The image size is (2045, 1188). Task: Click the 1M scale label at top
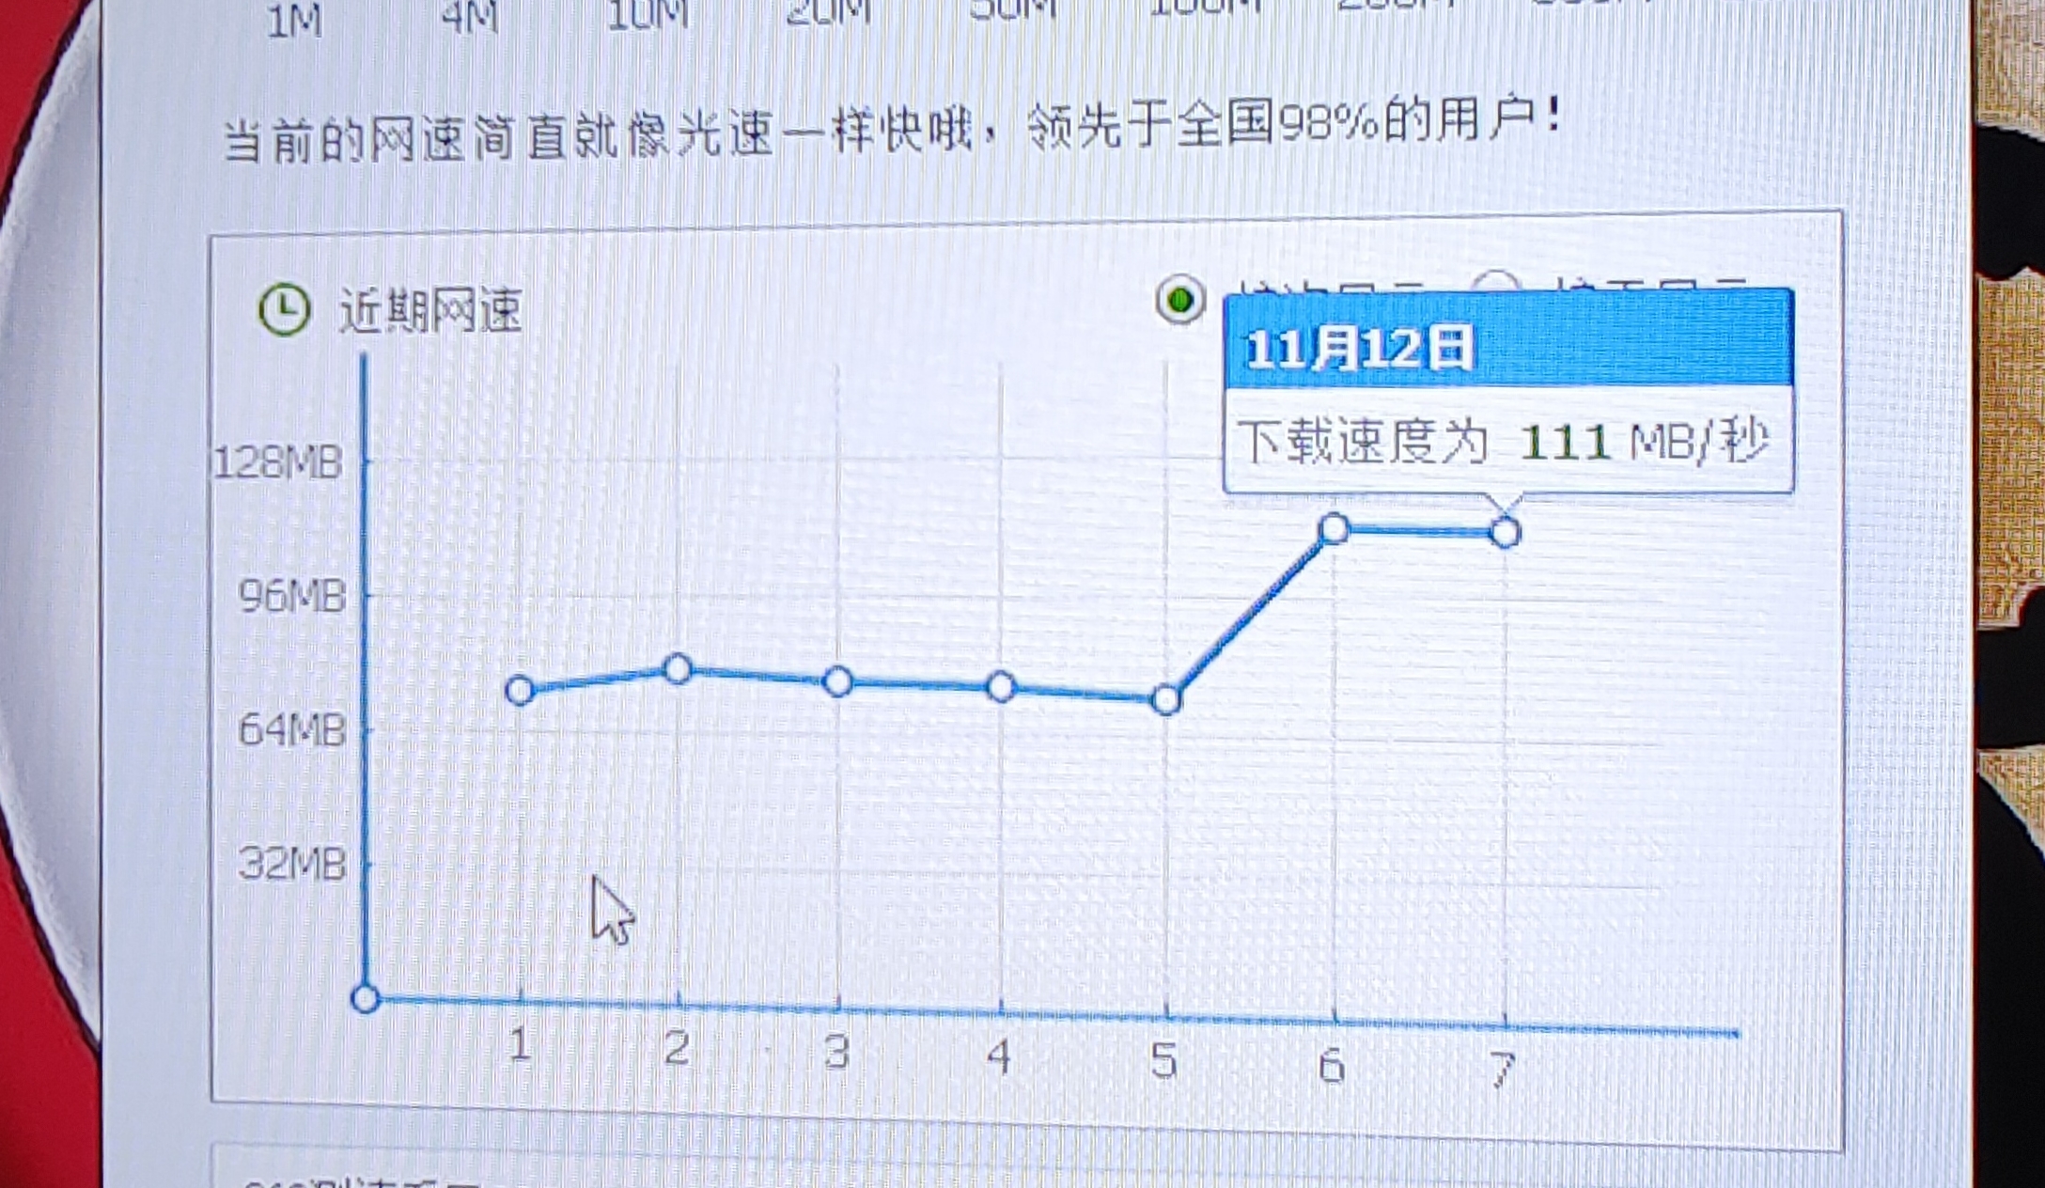294,20
